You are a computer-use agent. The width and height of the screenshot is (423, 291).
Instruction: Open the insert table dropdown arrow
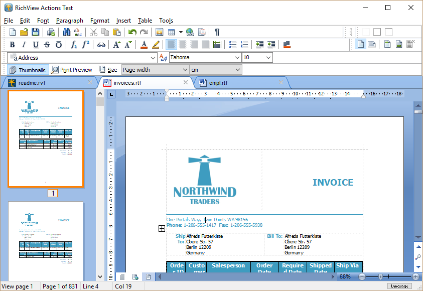181,32
